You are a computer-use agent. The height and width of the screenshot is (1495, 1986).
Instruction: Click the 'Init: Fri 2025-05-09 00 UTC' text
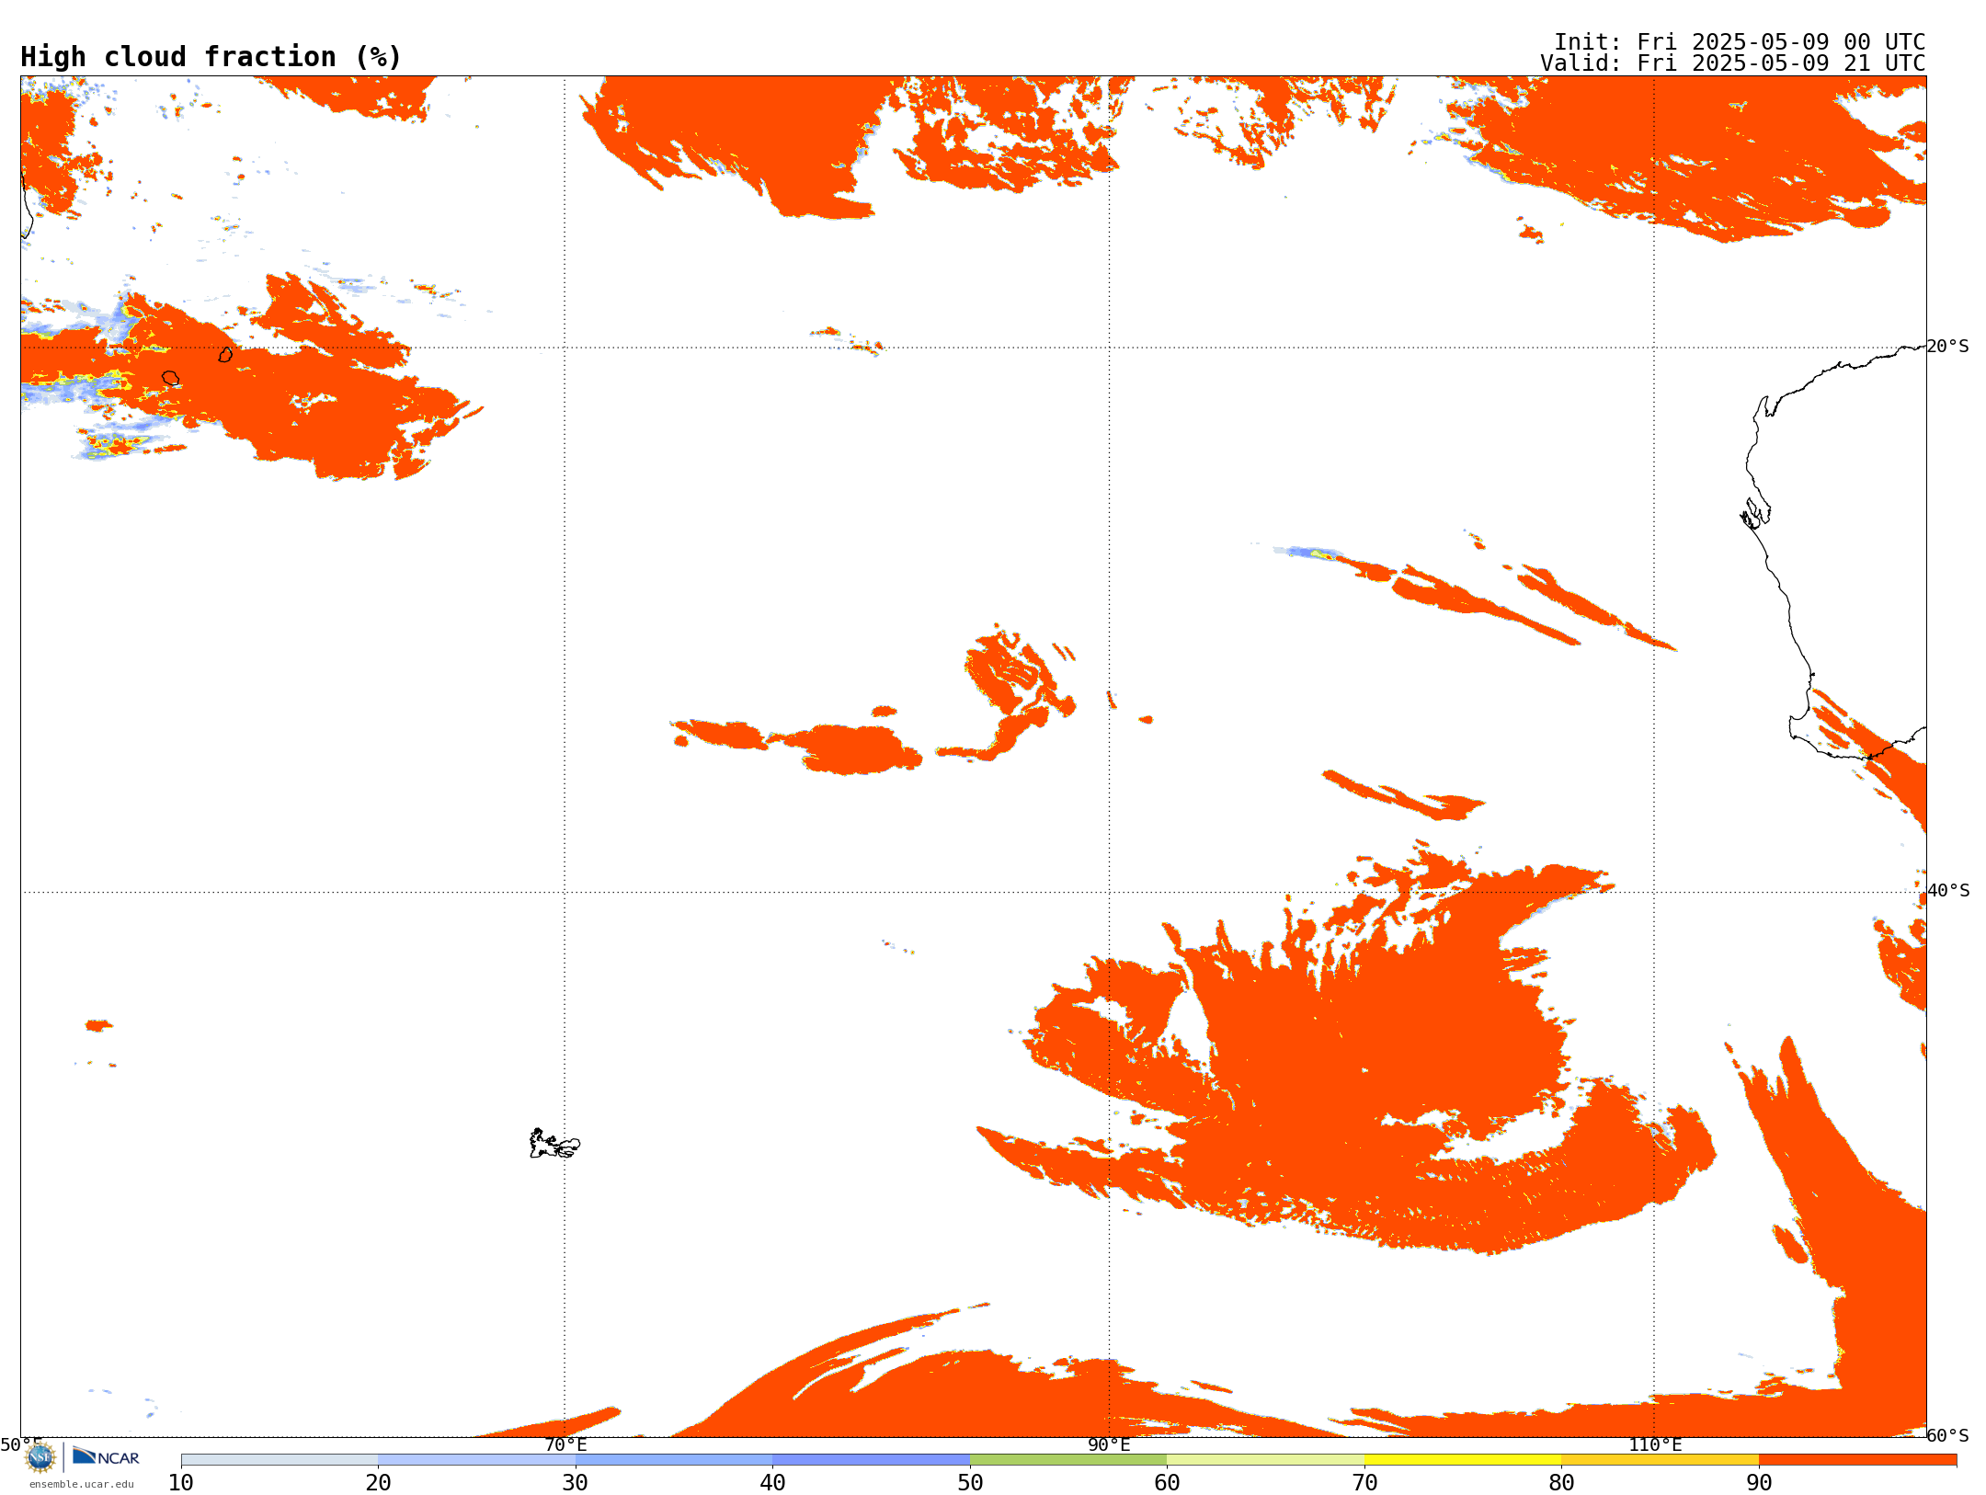coord(1740,42)
